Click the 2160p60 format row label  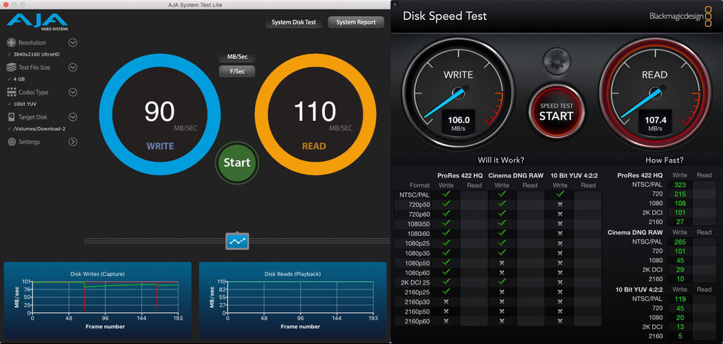point(418,321)
